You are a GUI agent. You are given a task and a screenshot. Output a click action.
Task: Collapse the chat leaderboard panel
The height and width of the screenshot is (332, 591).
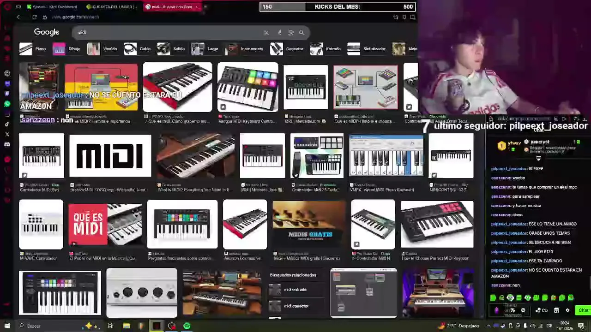coord(538,159)
